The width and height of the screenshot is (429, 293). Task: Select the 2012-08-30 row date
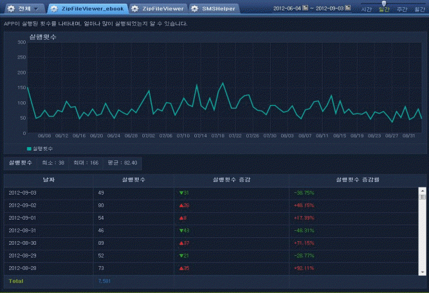tap(23, 244)
